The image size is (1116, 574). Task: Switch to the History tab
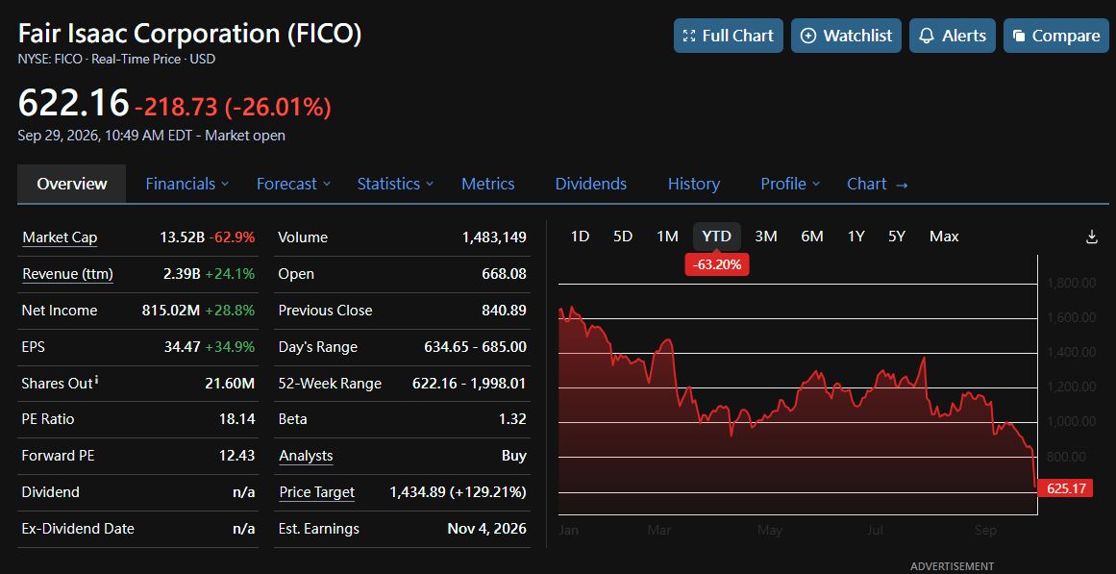(x=694, y=184)
